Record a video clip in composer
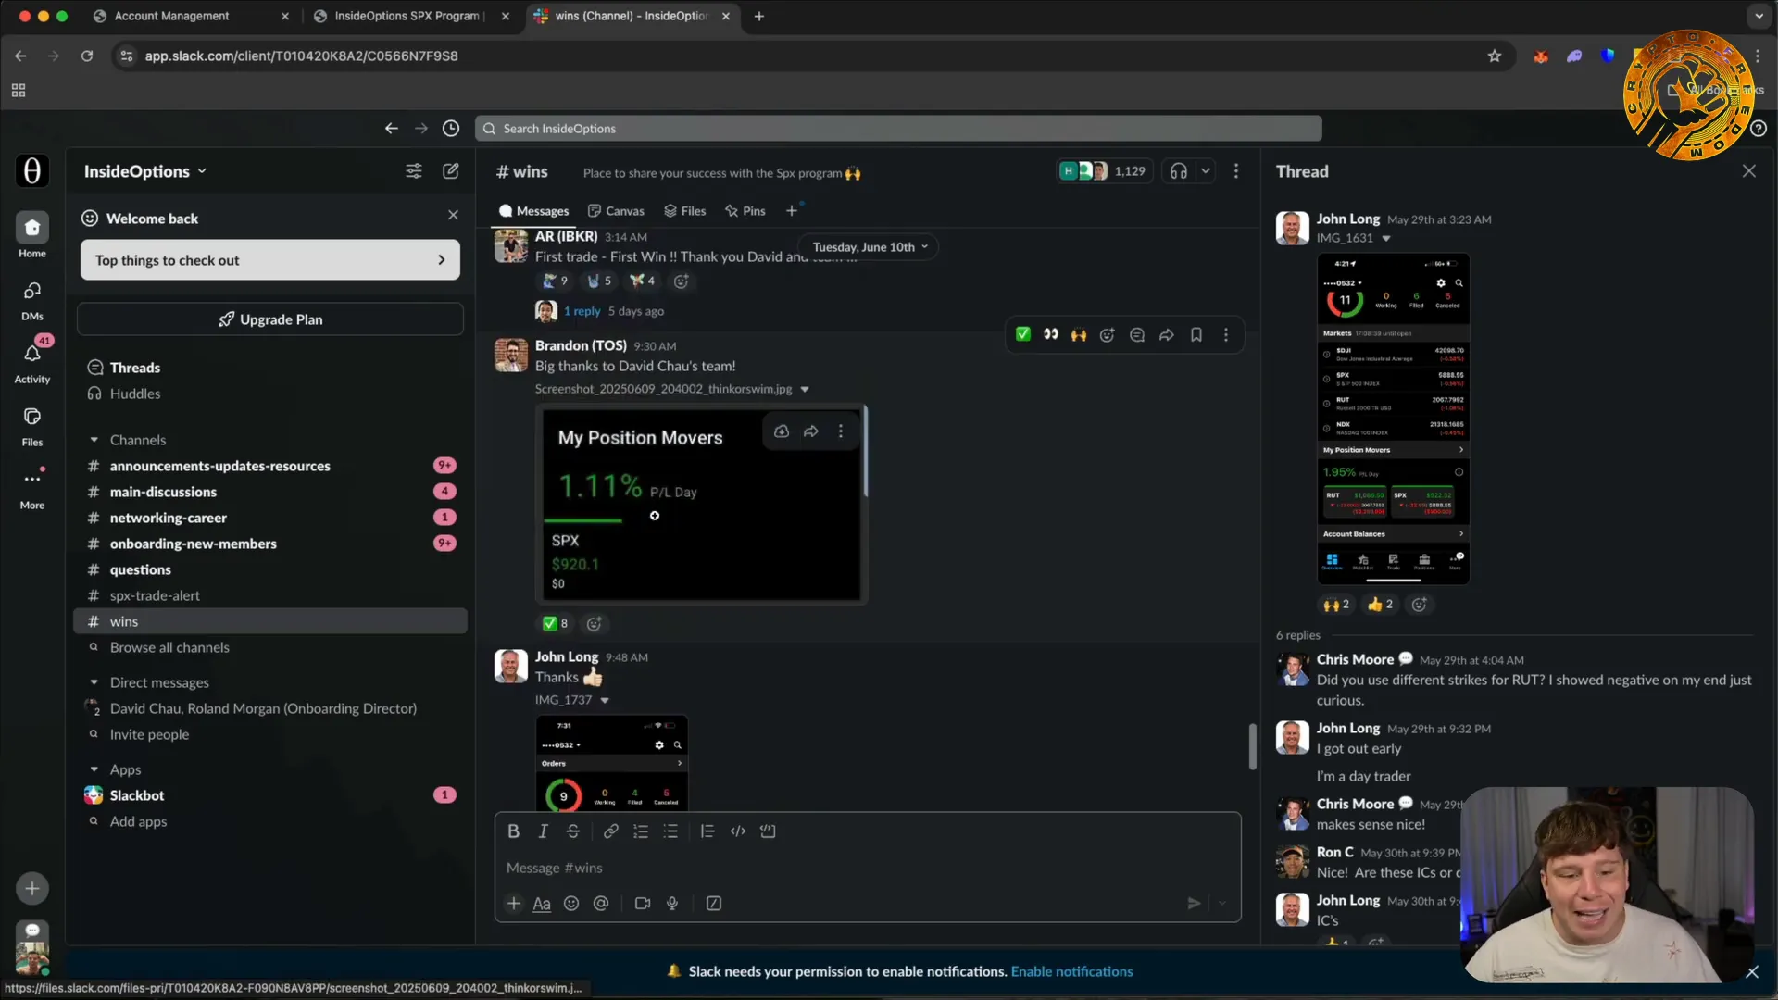The height and width of the screenshot is (1000, 1778). click(x=643, y=904)
